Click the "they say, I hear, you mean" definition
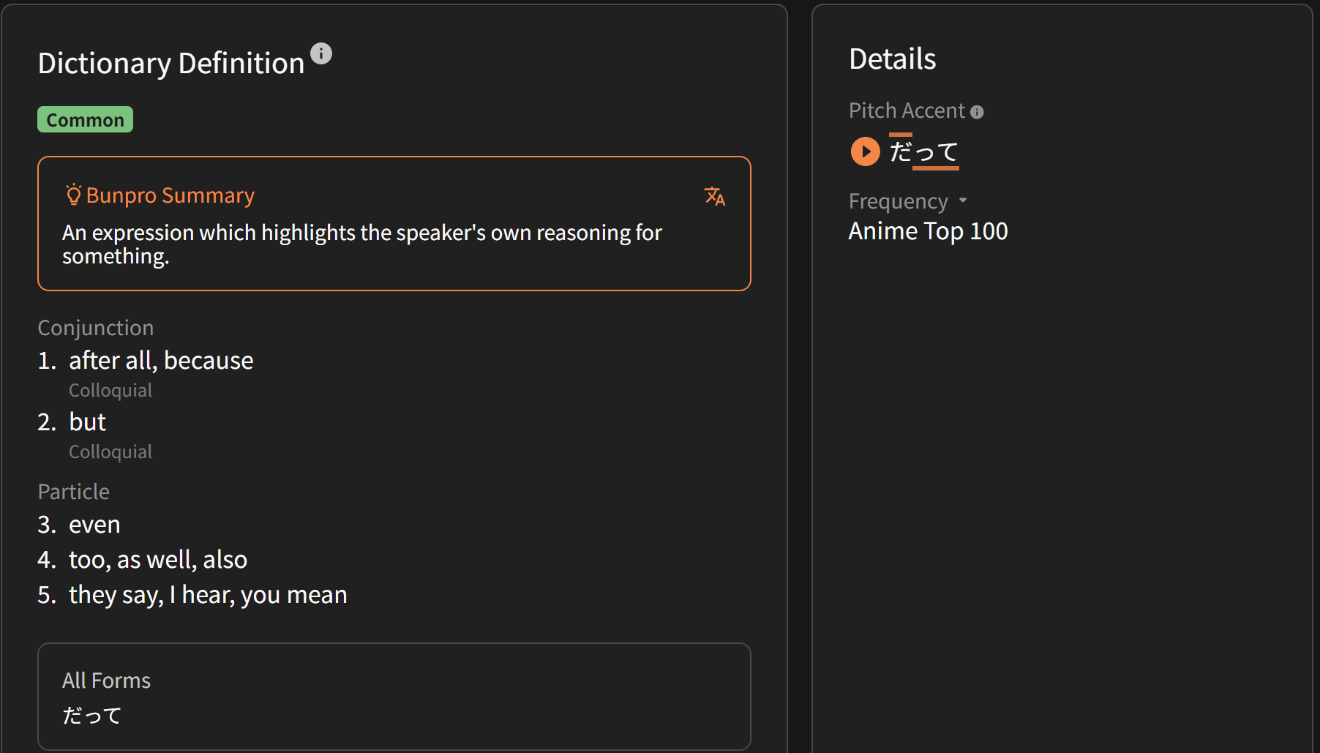 (x=208, y=595)
